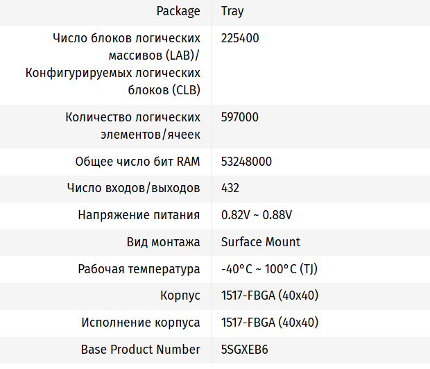This screenshot has width=430, height=369.
Task: Click the Tray value
Action: click(x=232, y=11)
